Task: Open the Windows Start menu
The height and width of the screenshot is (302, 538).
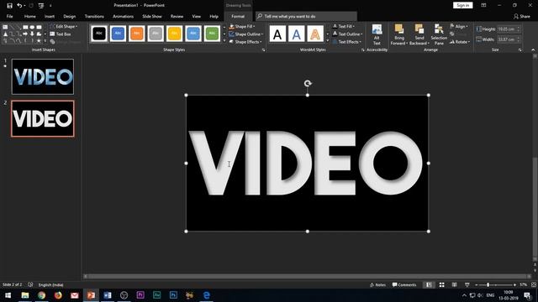Action: tap(8, 295)
